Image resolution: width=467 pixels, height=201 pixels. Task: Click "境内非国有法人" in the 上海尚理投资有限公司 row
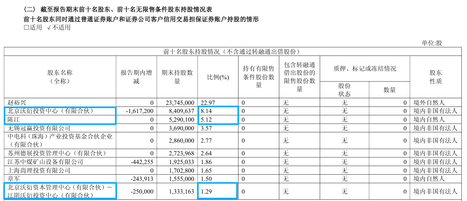[x=435, y=171]
